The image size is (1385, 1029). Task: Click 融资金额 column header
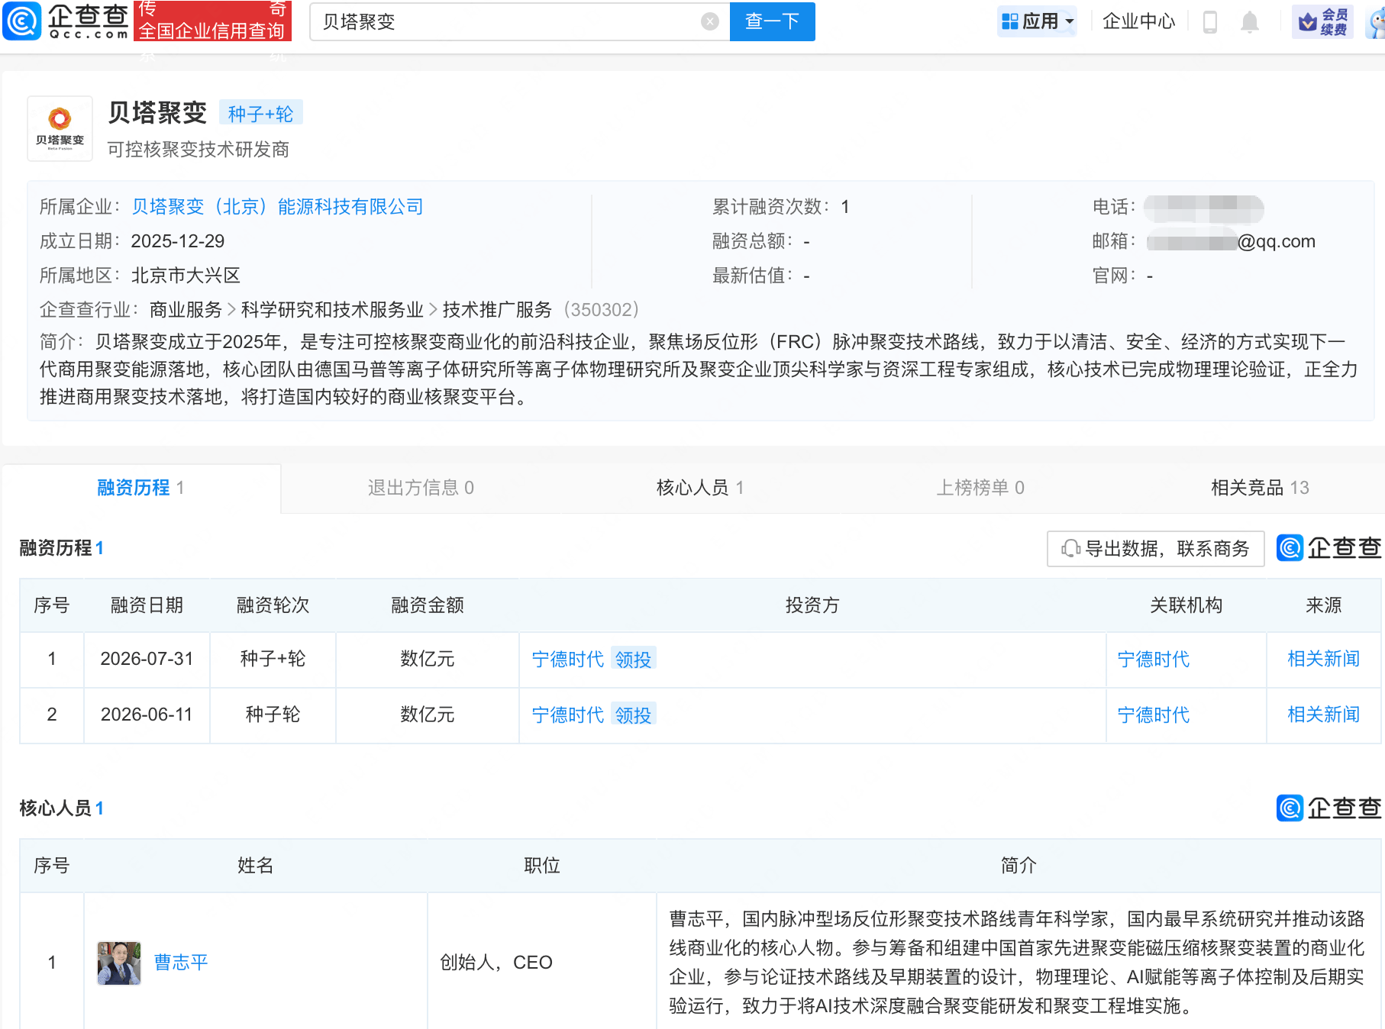pos(428,605)
